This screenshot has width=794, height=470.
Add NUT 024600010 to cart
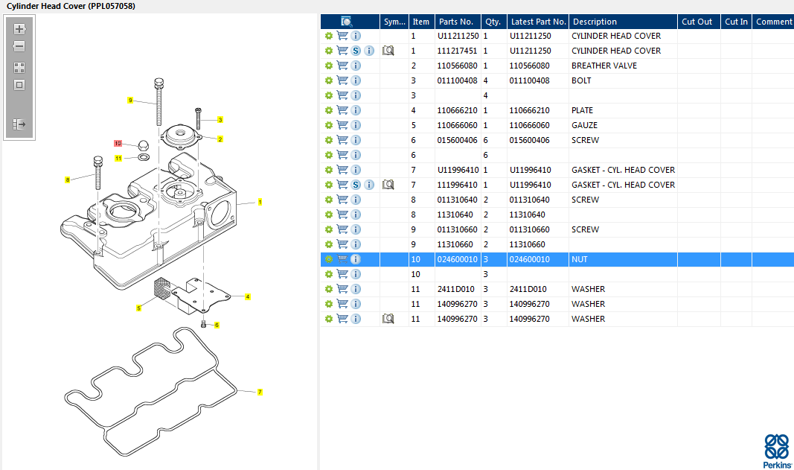342,259
